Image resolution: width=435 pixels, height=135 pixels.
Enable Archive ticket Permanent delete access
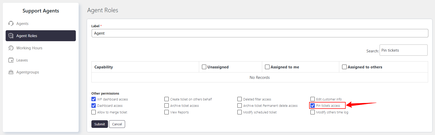click(x=240, y=106)
